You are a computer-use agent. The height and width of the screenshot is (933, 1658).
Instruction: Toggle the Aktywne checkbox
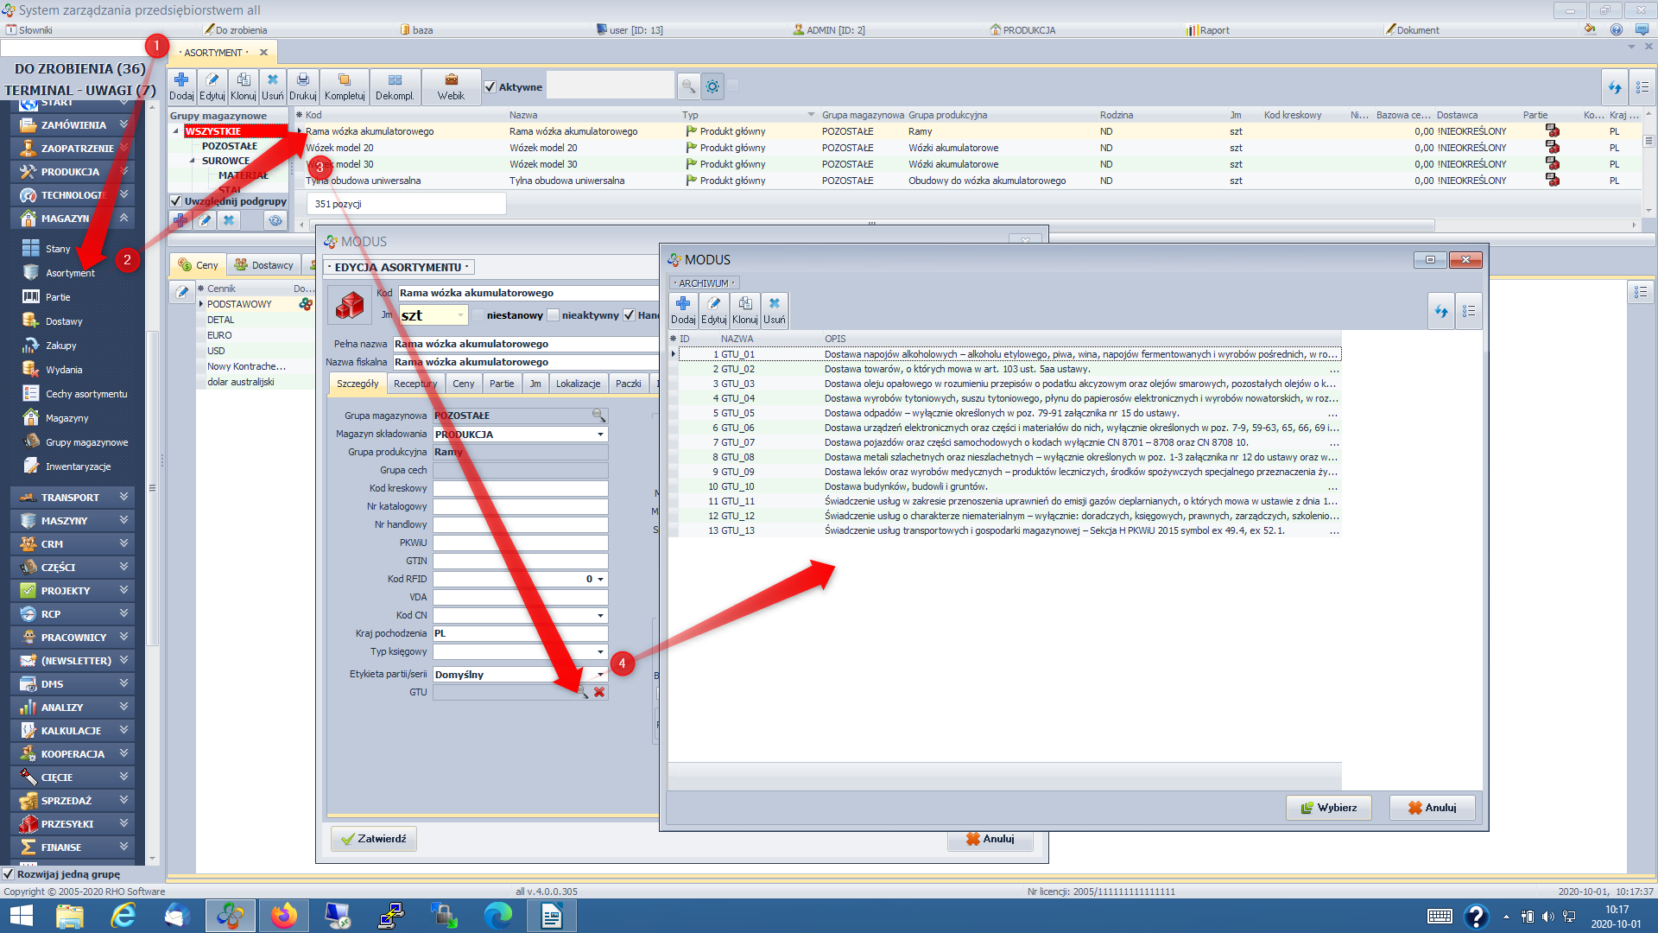(490, 87)
